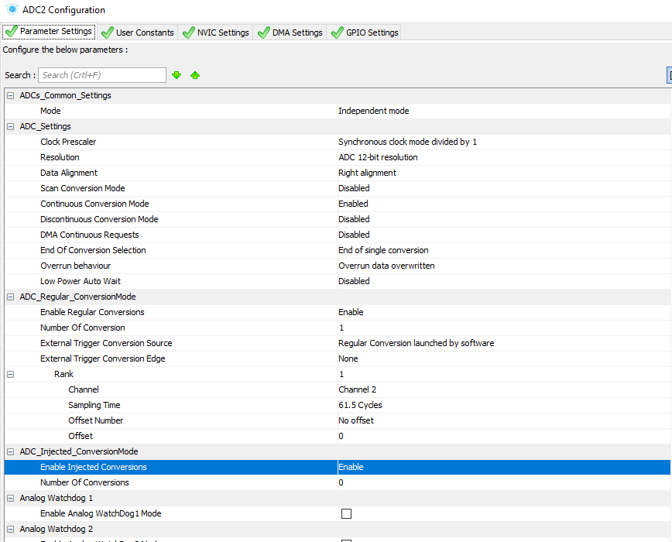This screenshot has width=672, height=542.
Task: Click the green up arrow search-previous icon
Action: [x=195, y=75]
